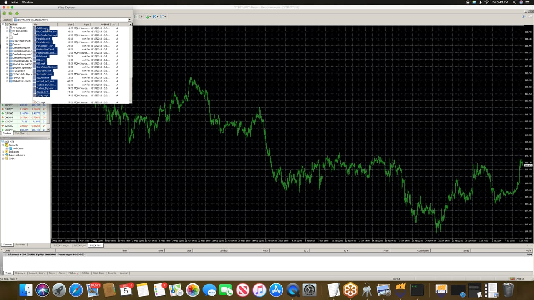Open Finder from the Dock
534x300 pixels.
click(x=26, y=290)
